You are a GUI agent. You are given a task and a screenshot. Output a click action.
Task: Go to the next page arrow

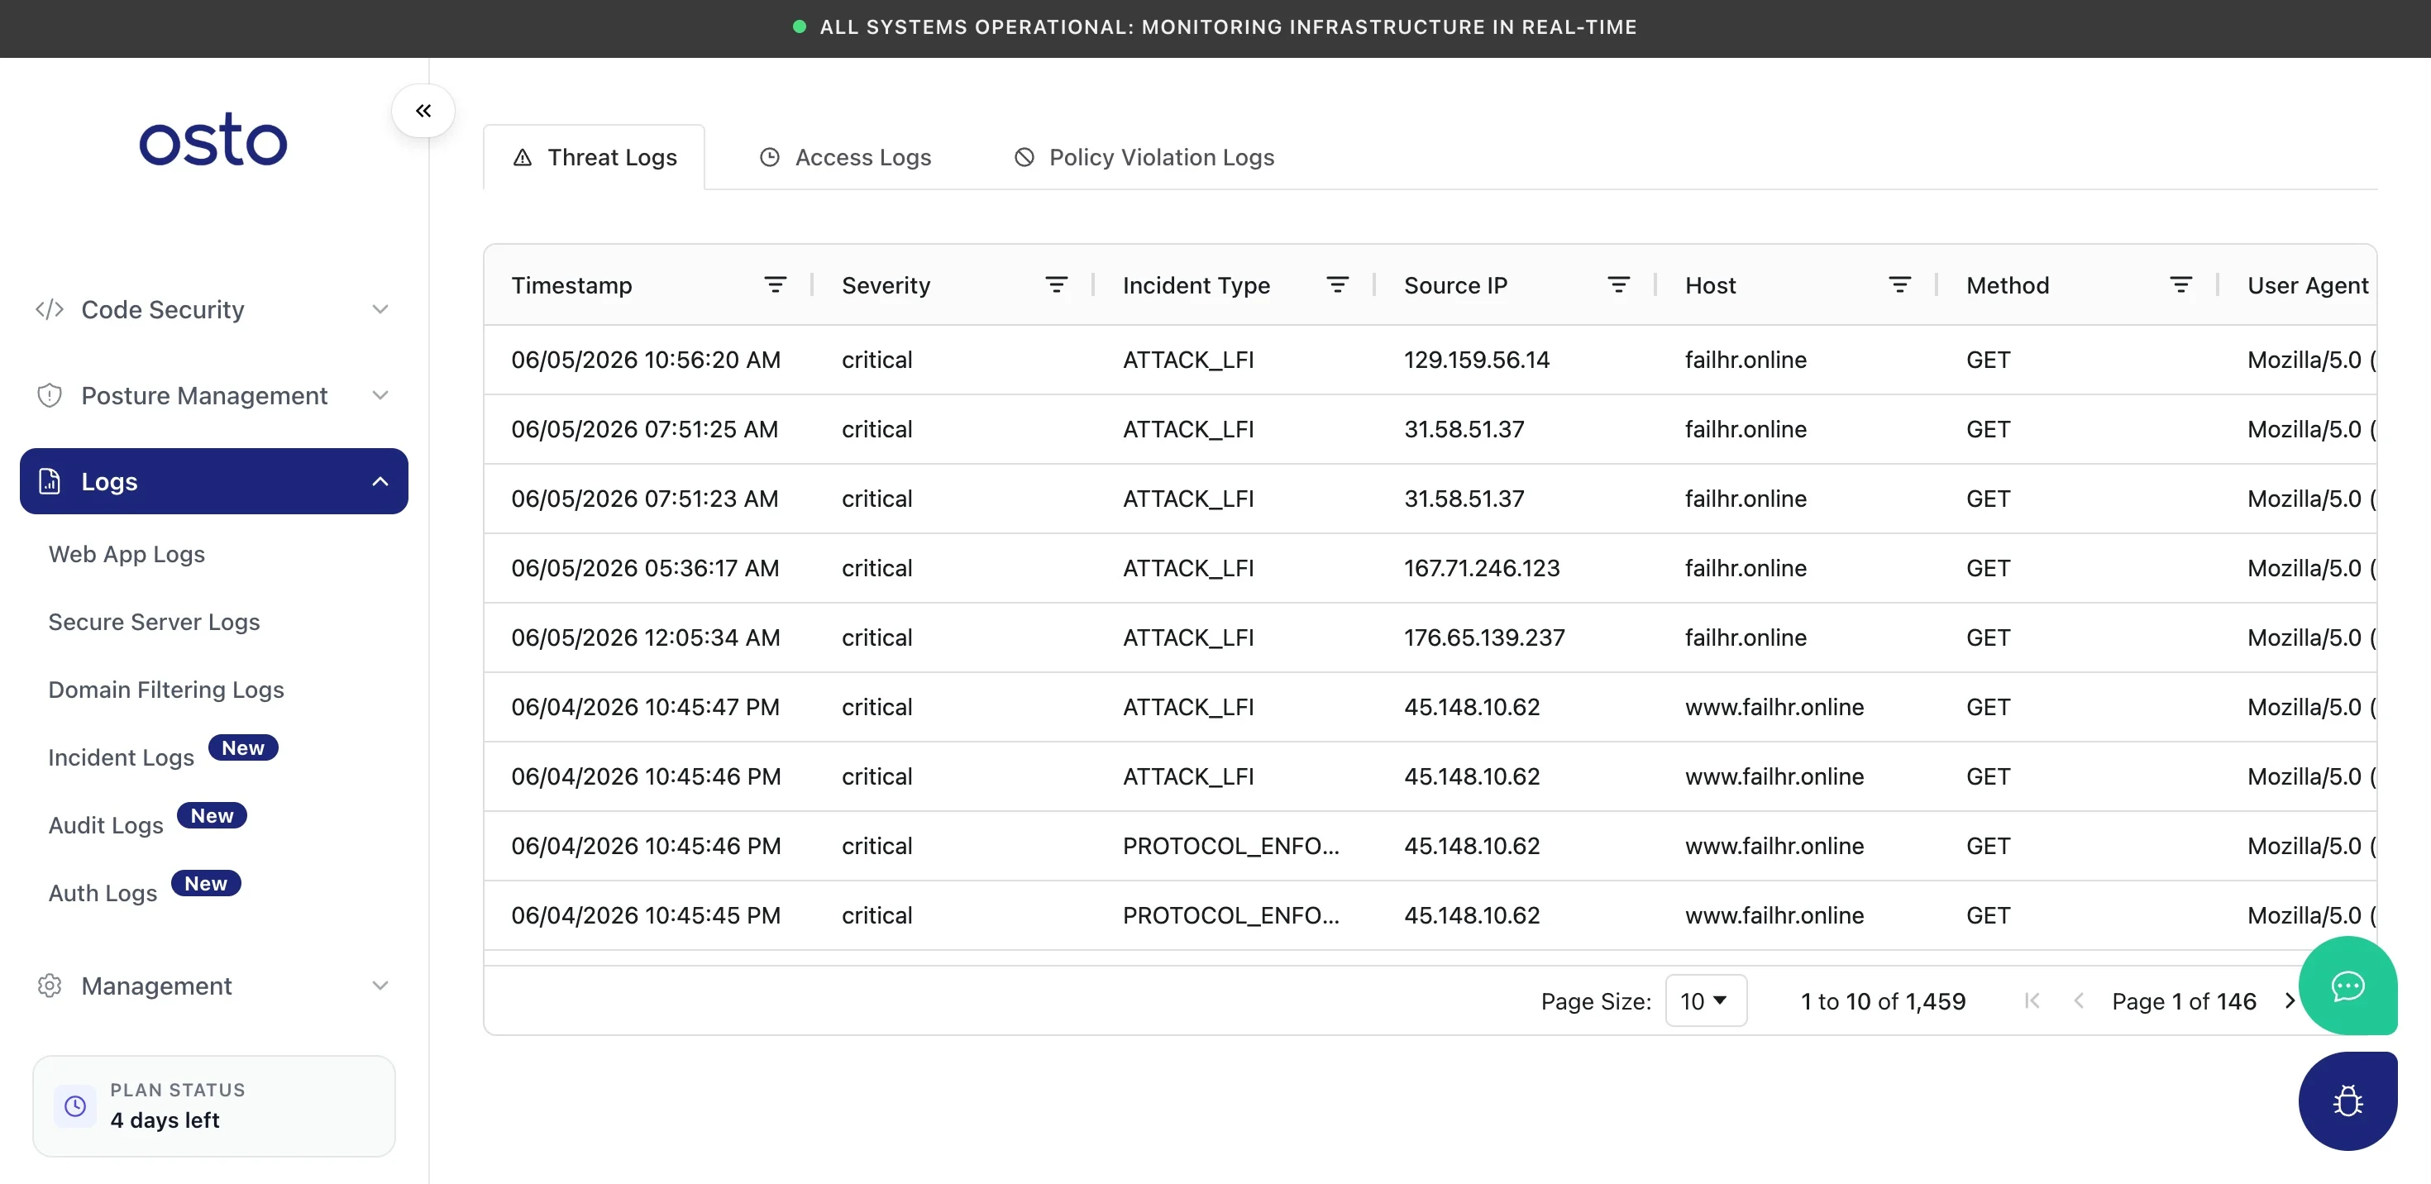pos(2290,1001)
